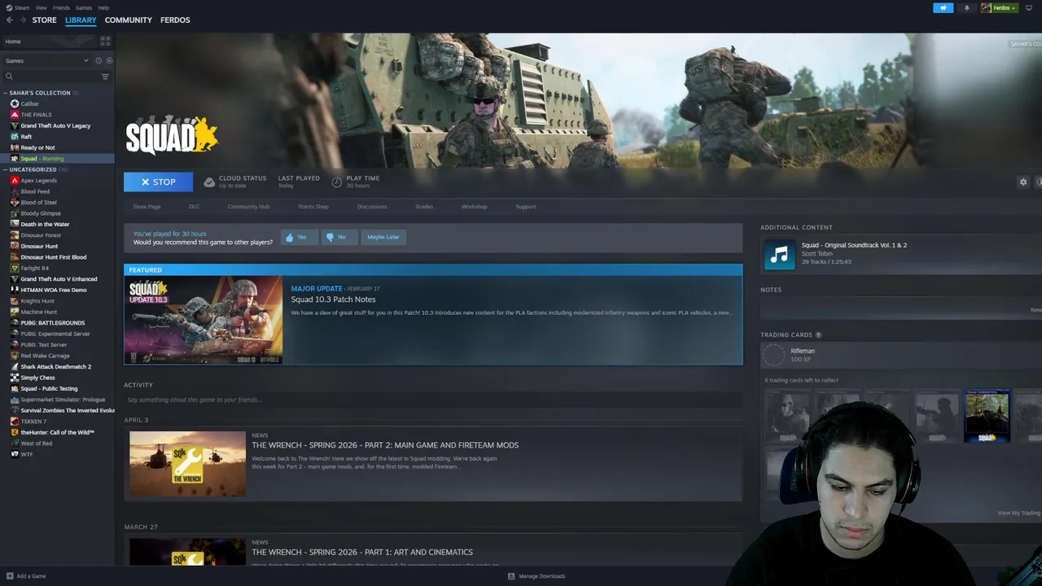
Task: Open the announcements megaphone button
Action: click(x=943, y=8)
